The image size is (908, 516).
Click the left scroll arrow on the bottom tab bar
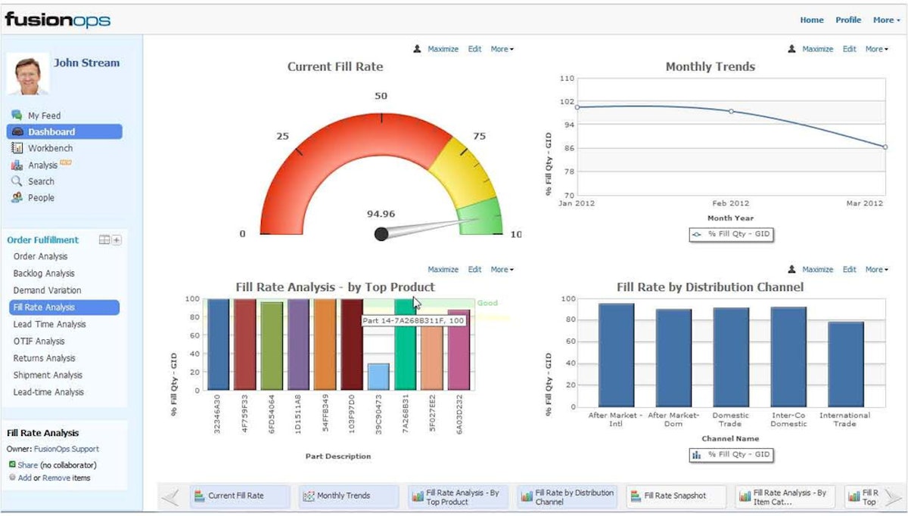(170, 496)
